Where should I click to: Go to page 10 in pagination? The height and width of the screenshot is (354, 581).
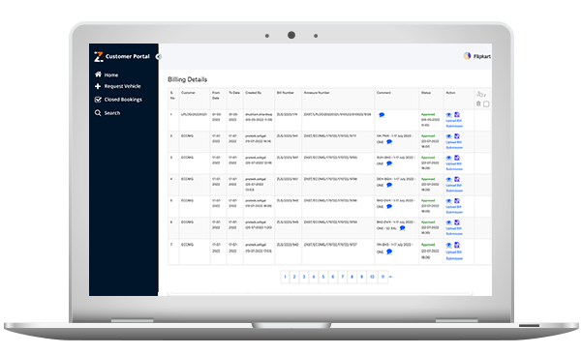point(372,277)
